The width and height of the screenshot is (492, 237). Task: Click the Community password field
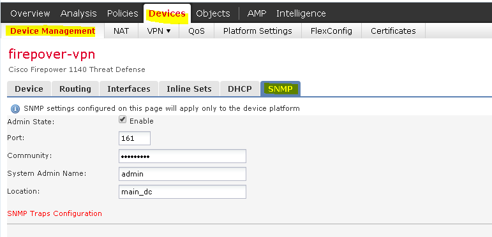183,156
